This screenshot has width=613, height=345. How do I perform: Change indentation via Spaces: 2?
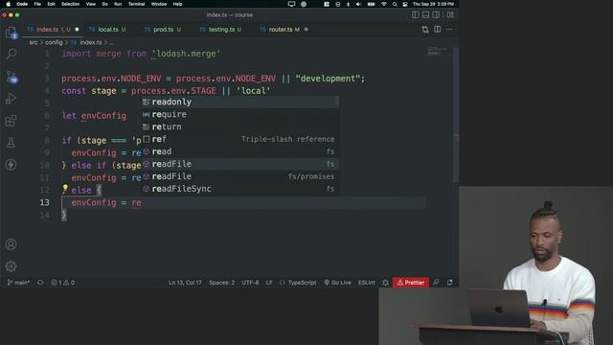coord(221,283)
